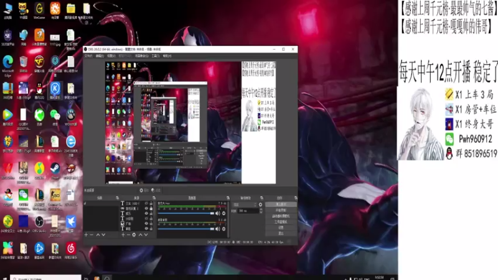Click transition duration 300 ms stepper arrows
498x280 pixels.
261,211
